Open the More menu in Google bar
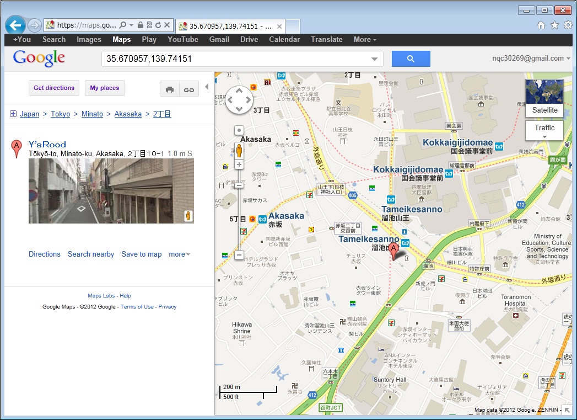The image size is (577, 420). click(365, 39)
